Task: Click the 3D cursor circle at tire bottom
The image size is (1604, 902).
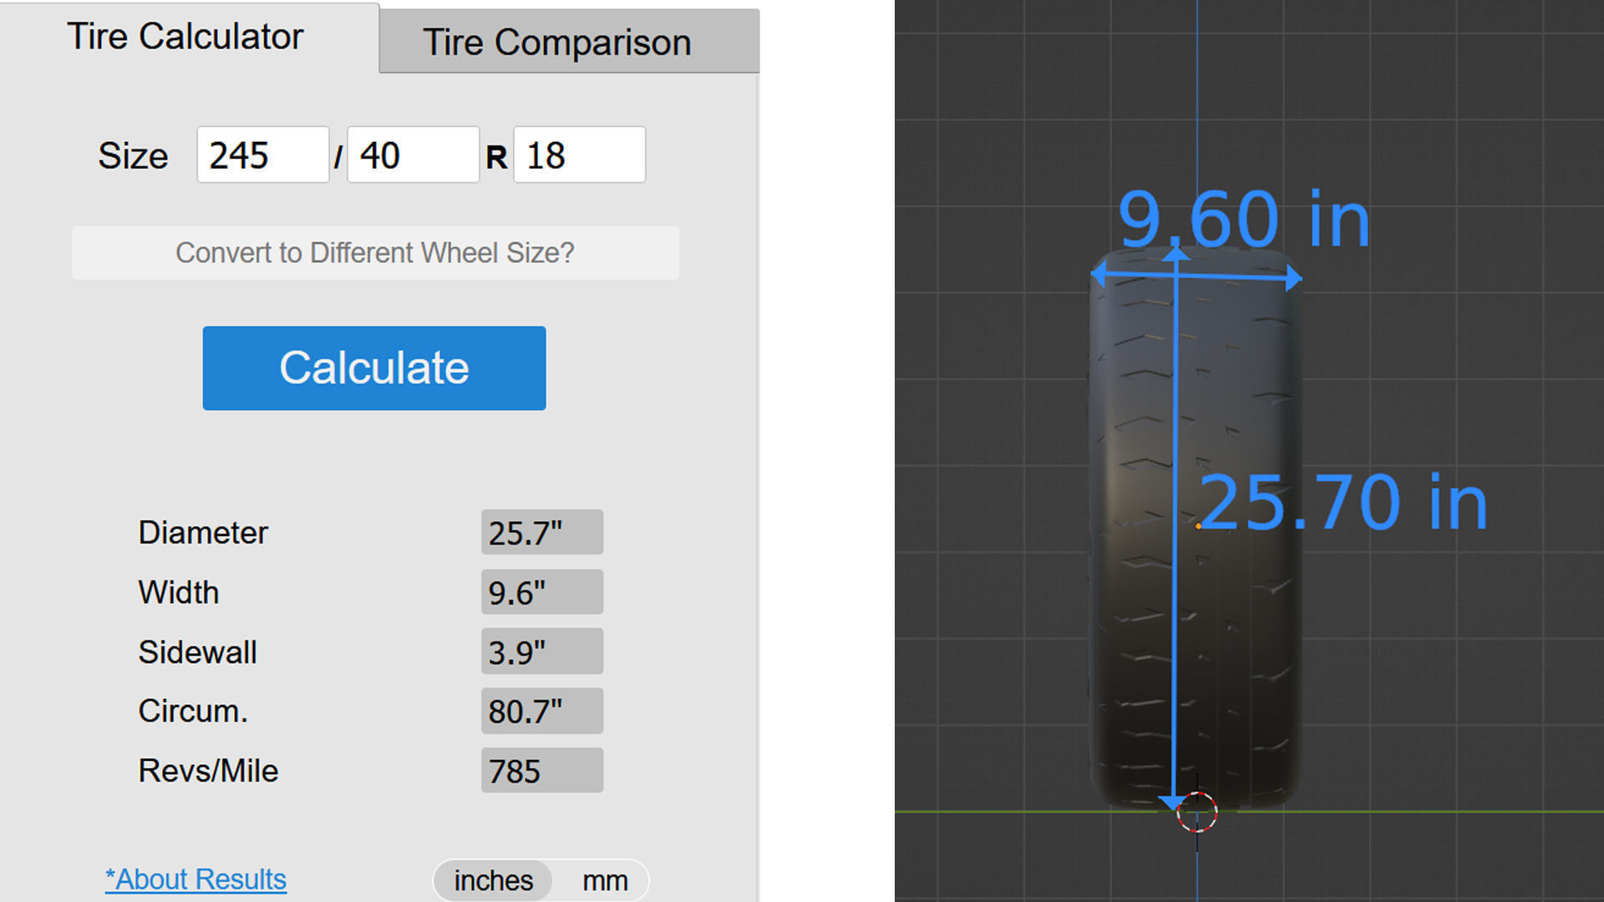Action: click(x=1196, y=812)
